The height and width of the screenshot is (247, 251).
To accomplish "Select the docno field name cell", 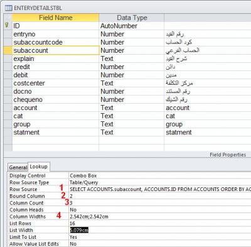I will 55,91.
